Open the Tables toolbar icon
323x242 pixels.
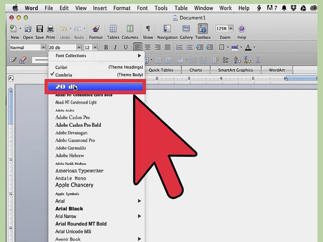tap(113, 29)
